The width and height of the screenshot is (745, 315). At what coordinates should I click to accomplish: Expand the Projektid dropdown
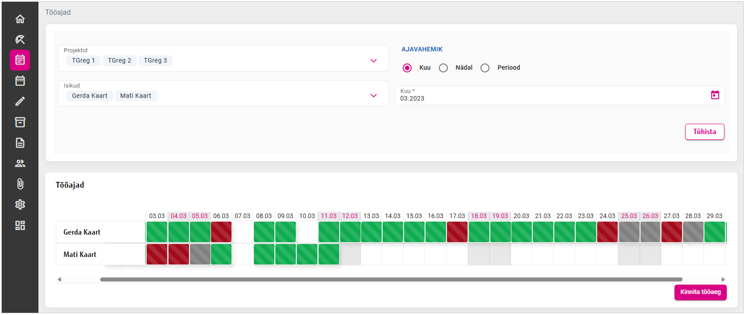pyautogui.click(x=374, y=61)
